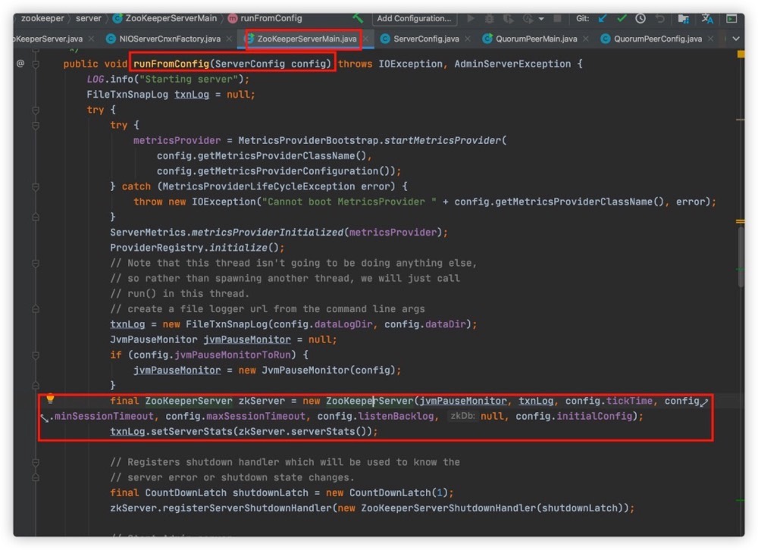758x550 pixels.
Task: Click the Git Commit green checkmark
Action: 622,18
